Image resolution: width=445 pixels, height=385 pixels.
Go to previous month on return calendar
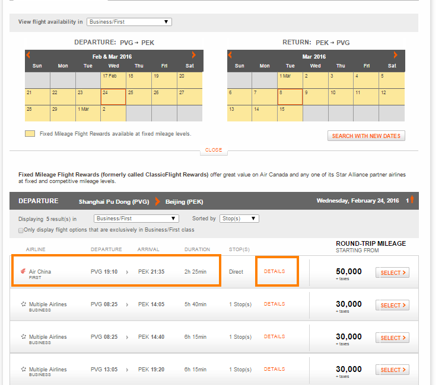tap(231, 55)
